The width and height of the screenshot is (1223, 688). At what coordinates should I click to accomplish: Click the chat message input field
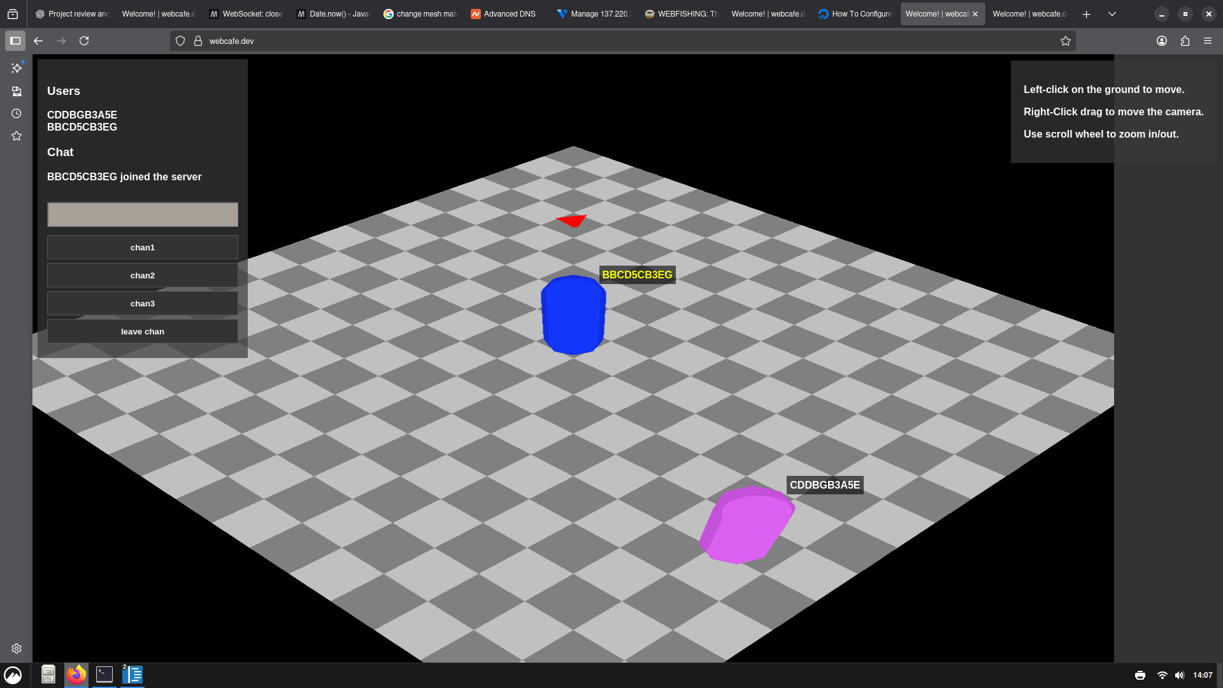pyautogui.click(x=143, y=215)
